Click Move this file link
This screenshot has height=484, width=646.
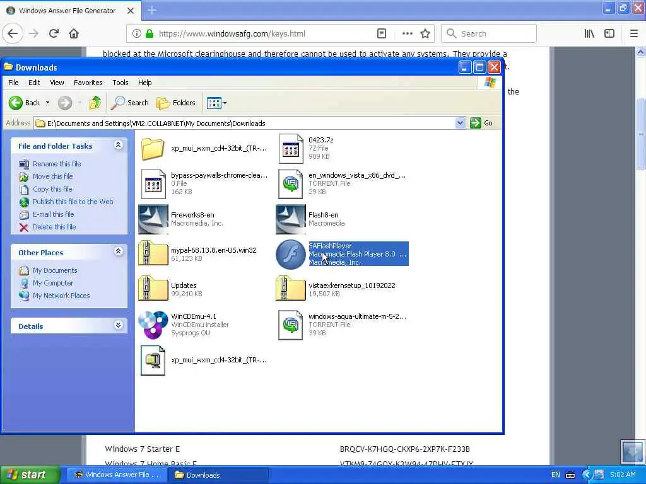click(x=53, y=176)
